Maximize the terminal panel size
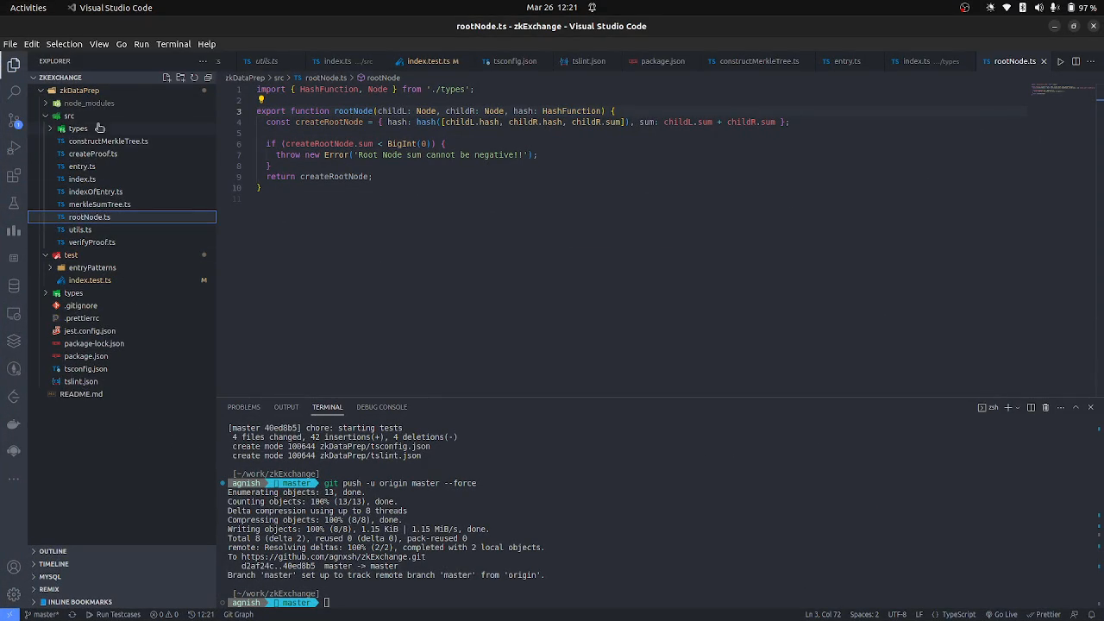This screenshot has height=621, width=1104. click(x=1076, y=407)
